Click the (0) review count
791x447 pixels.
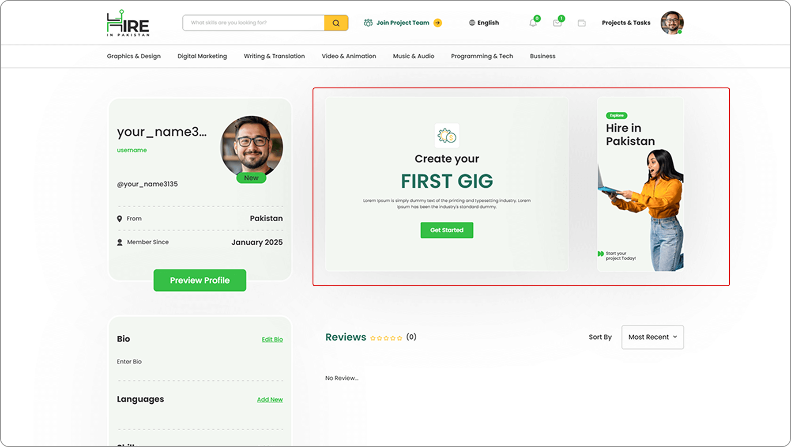tap(411, 337)
